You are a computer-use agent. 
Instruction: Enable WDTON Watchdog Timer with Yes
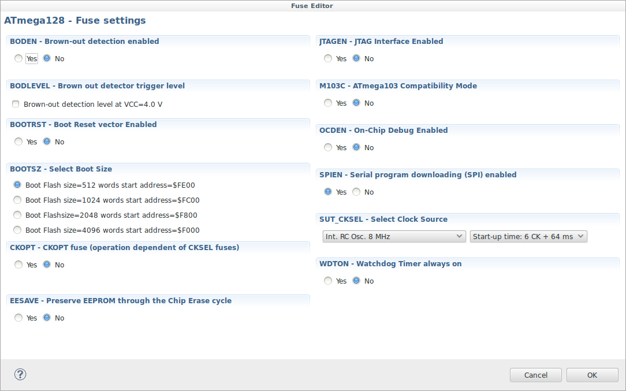click(329, 281)
